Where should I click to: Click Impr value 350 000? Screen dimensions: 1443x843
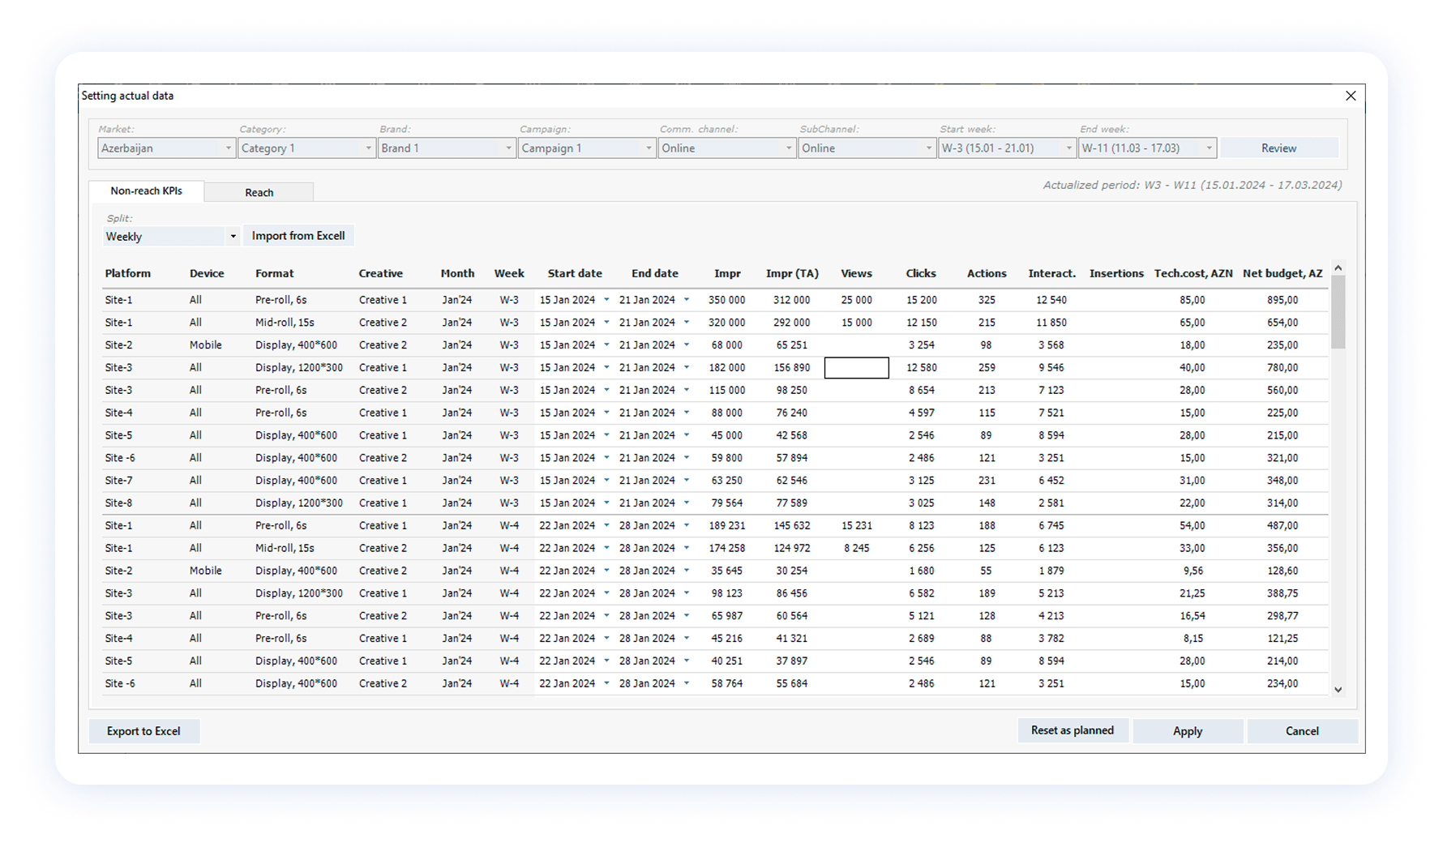click(727, 300)
